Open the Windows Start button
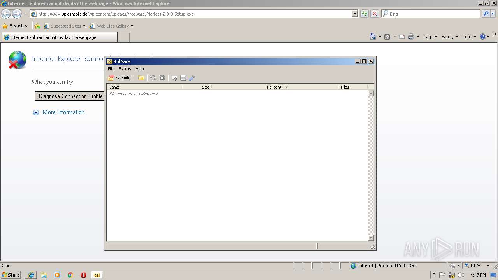Image resolution: width=498 pixels, height=280 pixels. (11, 275)
